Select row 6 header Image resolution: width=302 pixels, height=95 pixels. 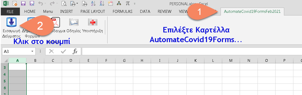(4, 88)
